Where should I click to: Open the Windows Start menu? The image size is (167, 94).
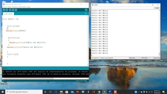coord(3,92)
